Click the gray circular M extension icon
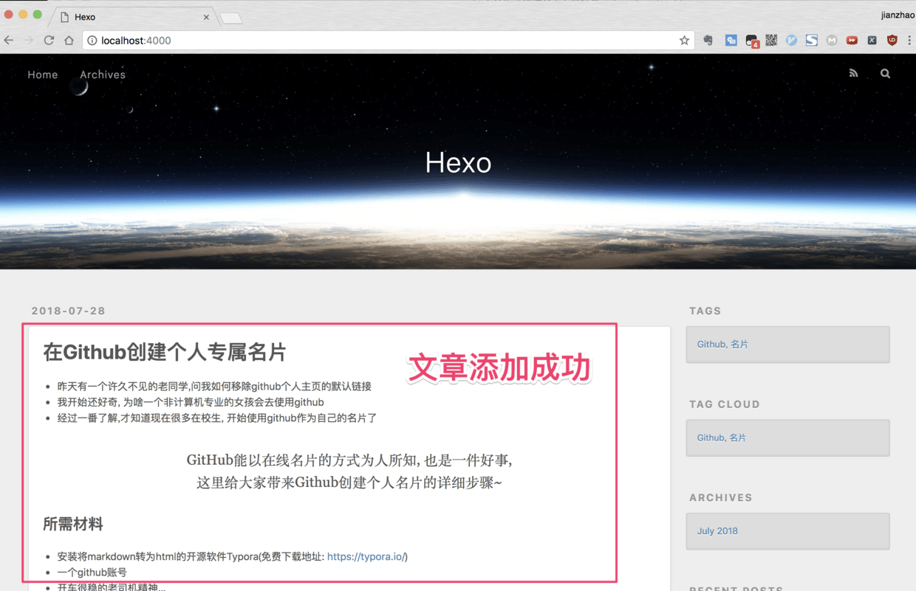 click(x=832, y=41)
